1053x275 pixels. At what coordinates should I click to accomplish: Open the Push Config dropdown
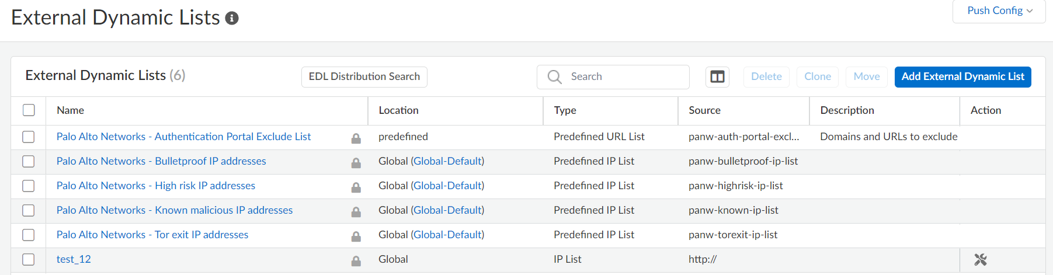[x=999, y=11]
